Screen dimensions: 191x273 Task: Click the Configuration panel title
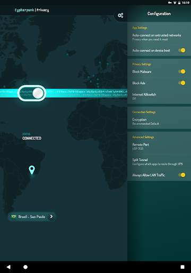(x=159, y=14)
